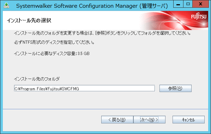Screen dimensions: 211x134
Task: Click the (管理サーバ) part of title
Action: click(x=154, y=6)
